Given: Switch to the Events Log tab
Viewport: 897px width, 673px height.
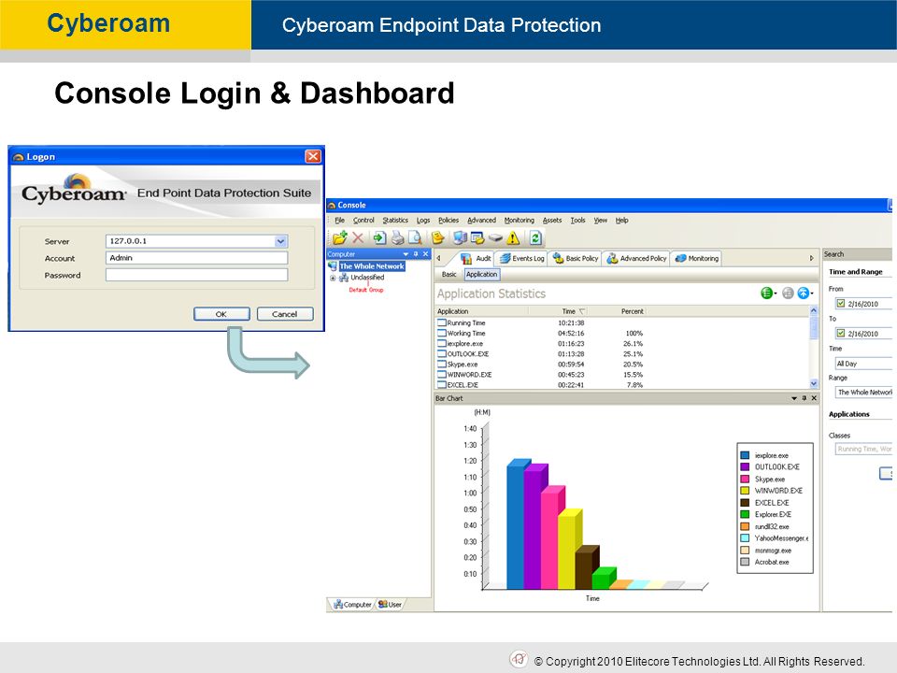Looking at the screenshot, I should pos(521,259).
